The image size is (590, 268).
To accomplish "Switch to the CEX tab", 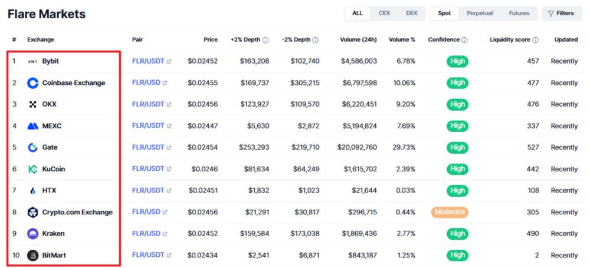I will [x=384, y=13].
